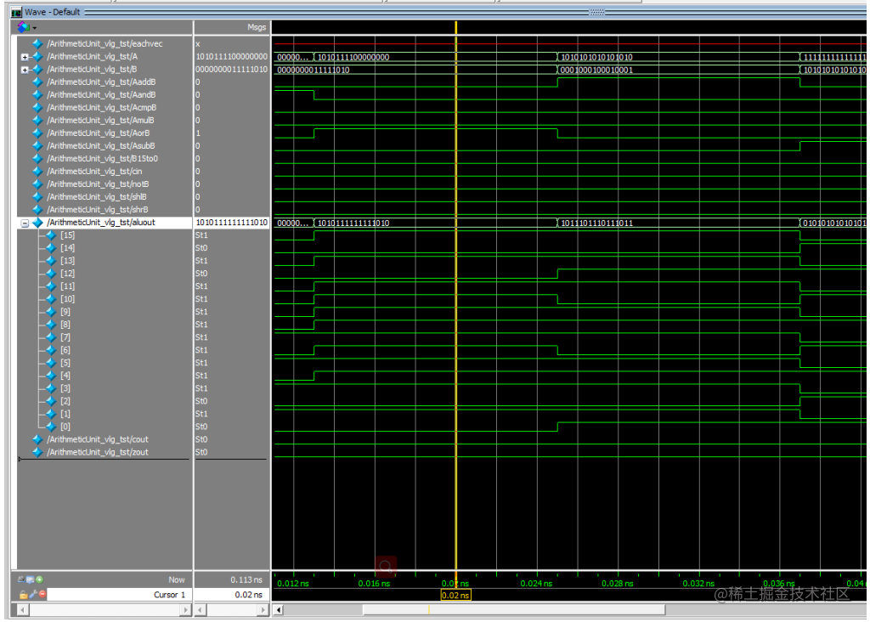Click waveform pane scrollbar left arrow
This screenshot has height=622, width=870.
point(279,610)
